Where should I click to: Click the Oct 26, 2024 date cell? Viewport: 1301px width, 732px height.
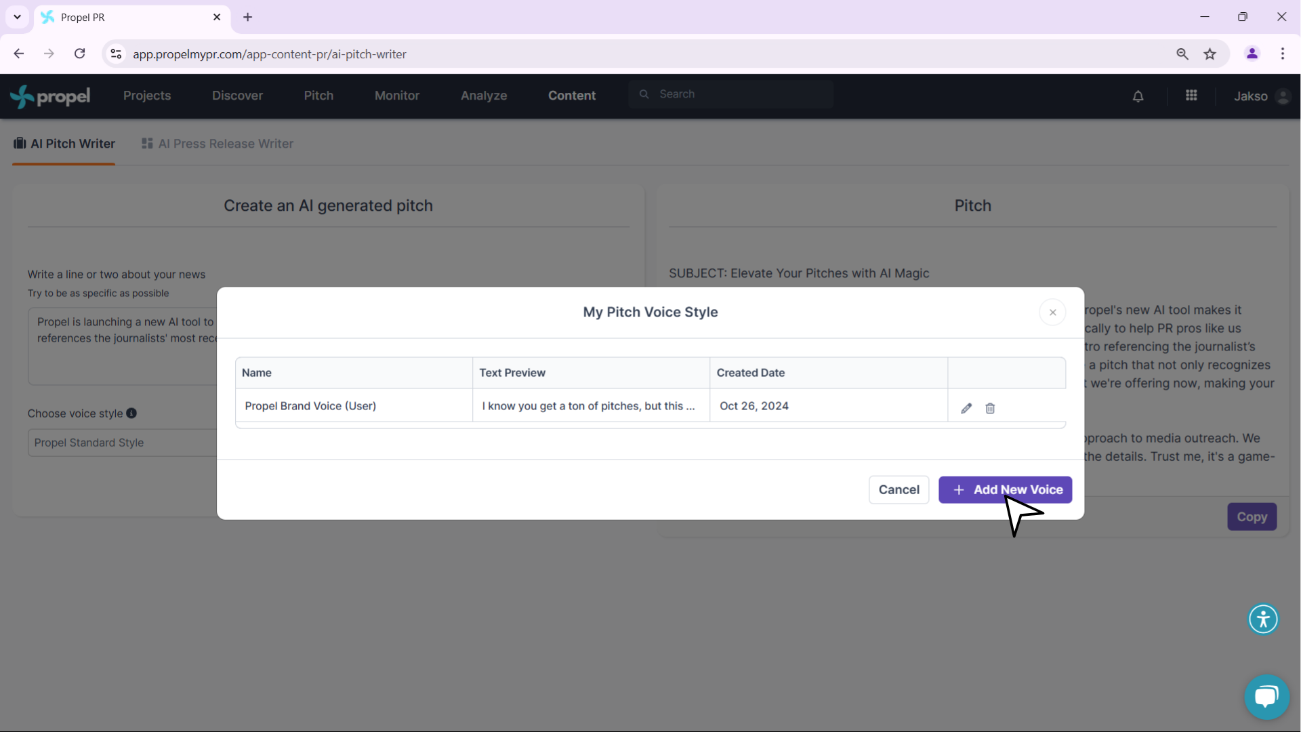point(829,406)
